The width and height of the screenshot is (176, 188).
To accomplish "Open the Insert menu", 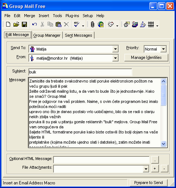I will (44, 16).
